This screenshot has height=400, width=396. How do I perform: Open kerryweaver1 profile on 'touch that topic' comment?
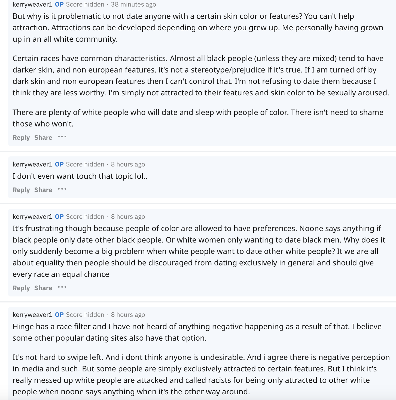(32, 164)
